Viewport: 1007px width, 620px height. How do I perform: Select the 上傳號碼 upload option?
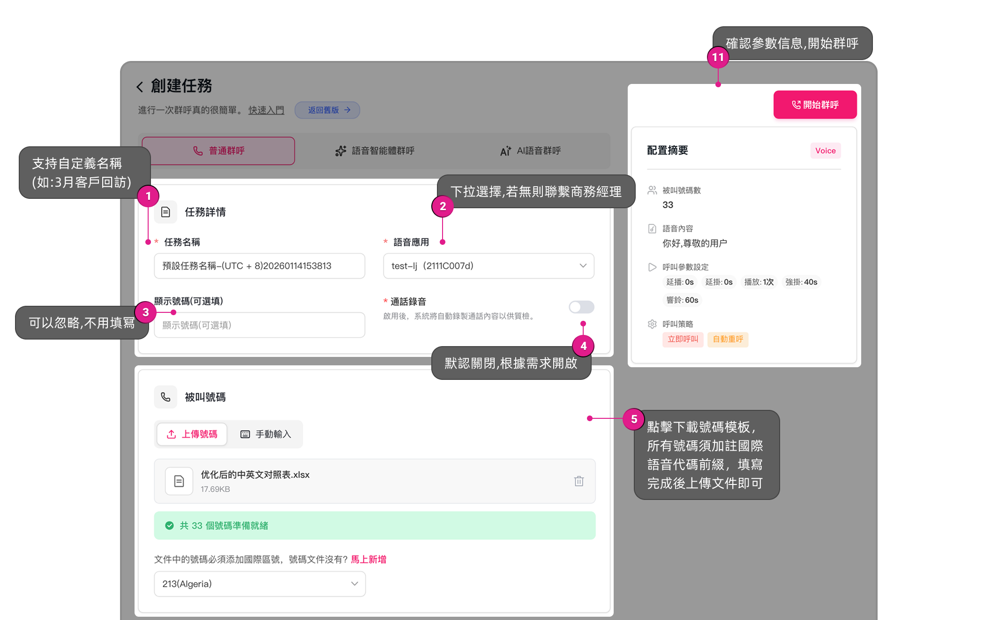tap(192, 434)
